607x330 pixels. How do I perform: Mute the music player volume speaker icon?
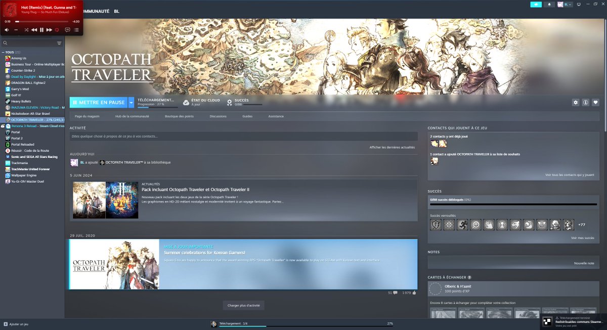coord(7,30)
